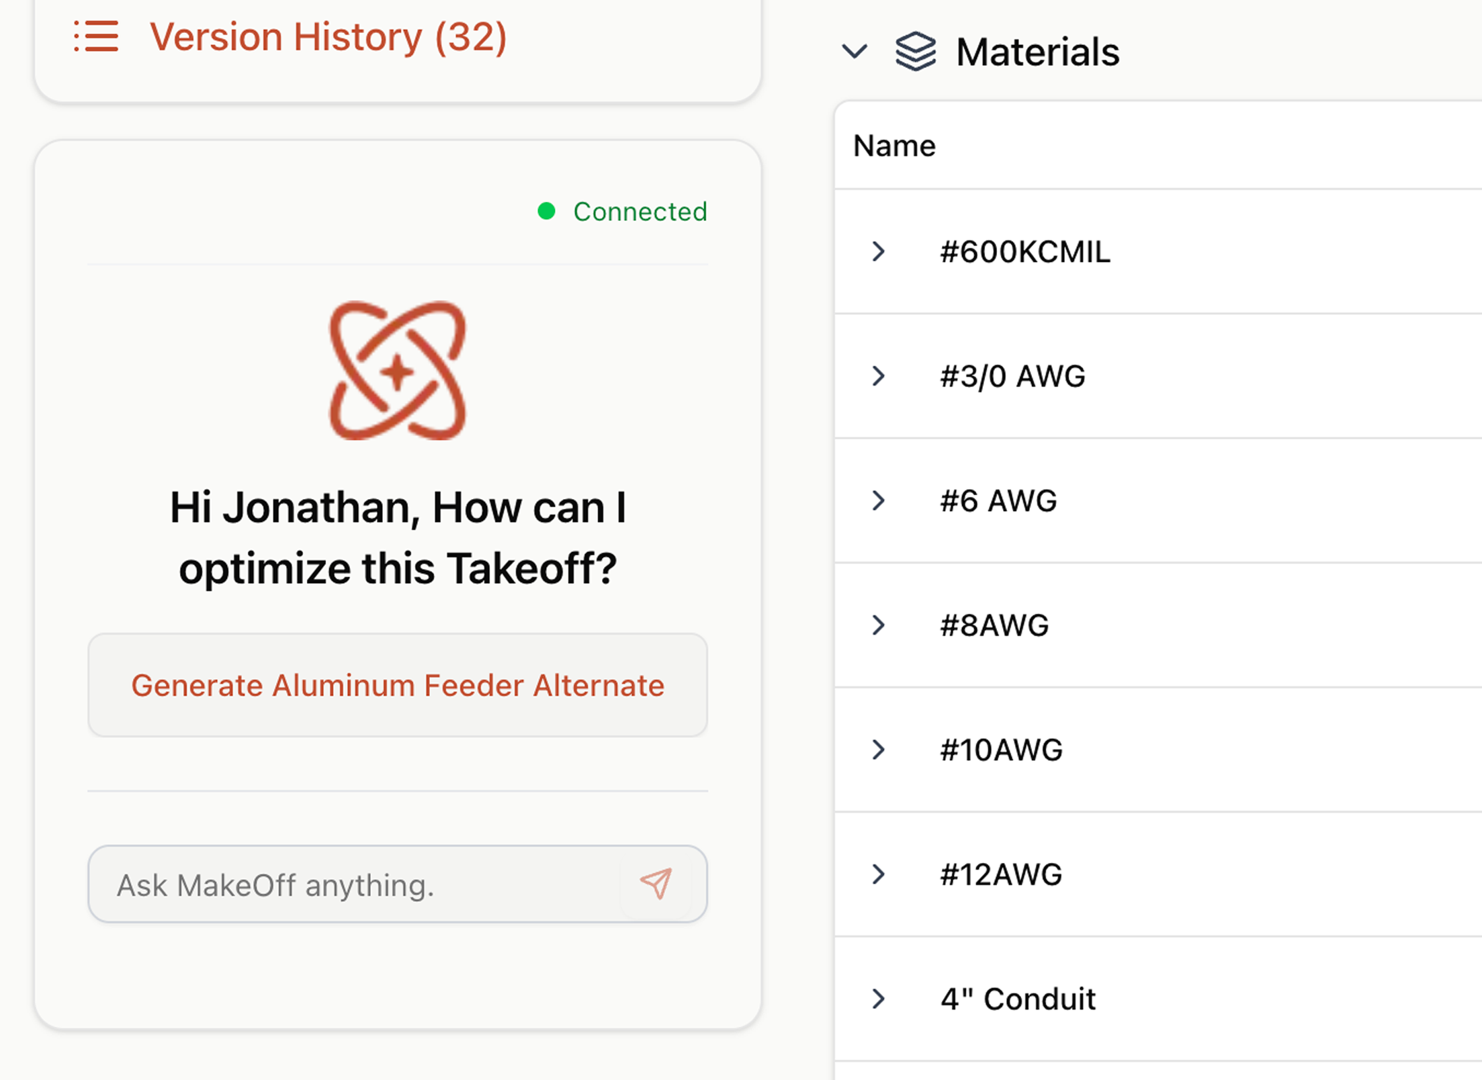The height and width of the screenshot is (1080, 1482).
Task: Expand the #10AWG row chevron
Action: click(x=878, y=750)
